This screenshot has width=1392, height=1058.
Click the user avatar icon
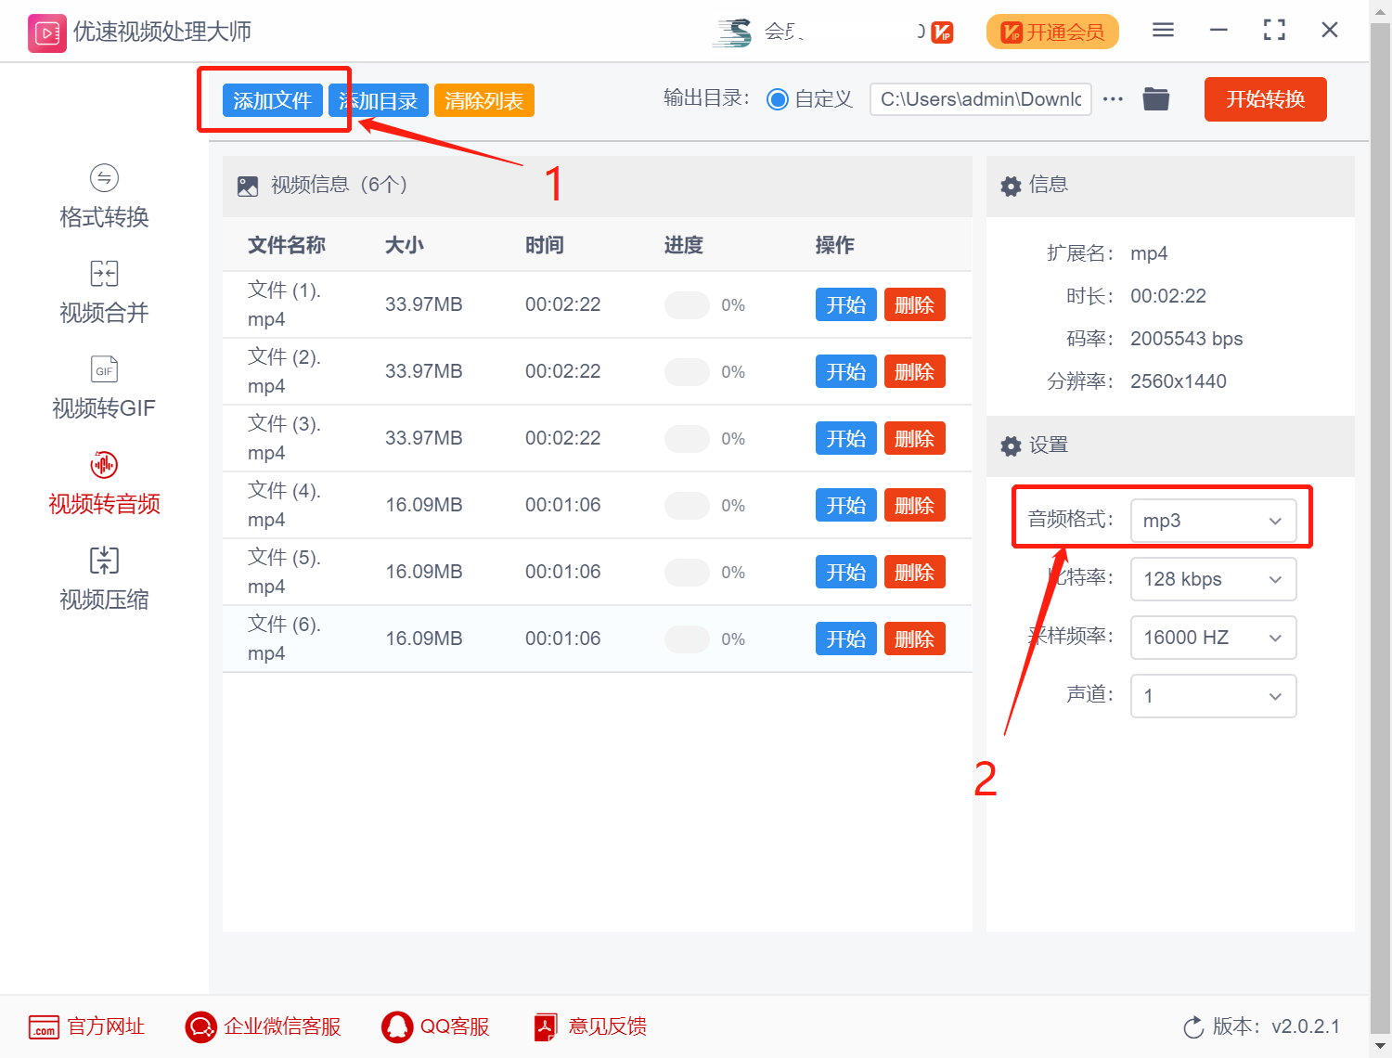click(x=732, y=32)
